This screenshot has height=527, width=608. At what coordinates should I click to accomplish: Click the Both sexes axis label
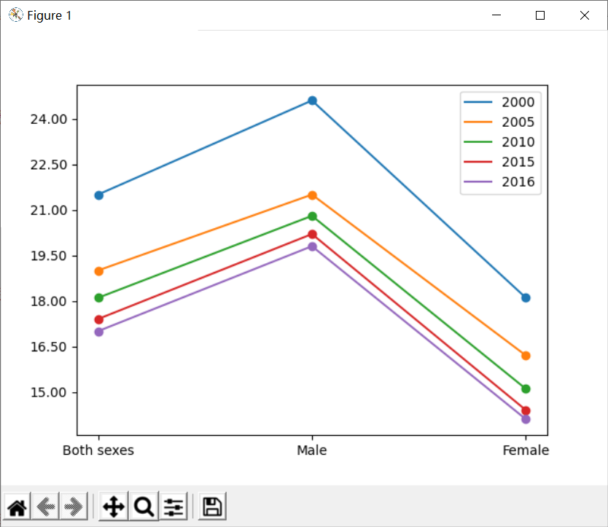(98, 450)
